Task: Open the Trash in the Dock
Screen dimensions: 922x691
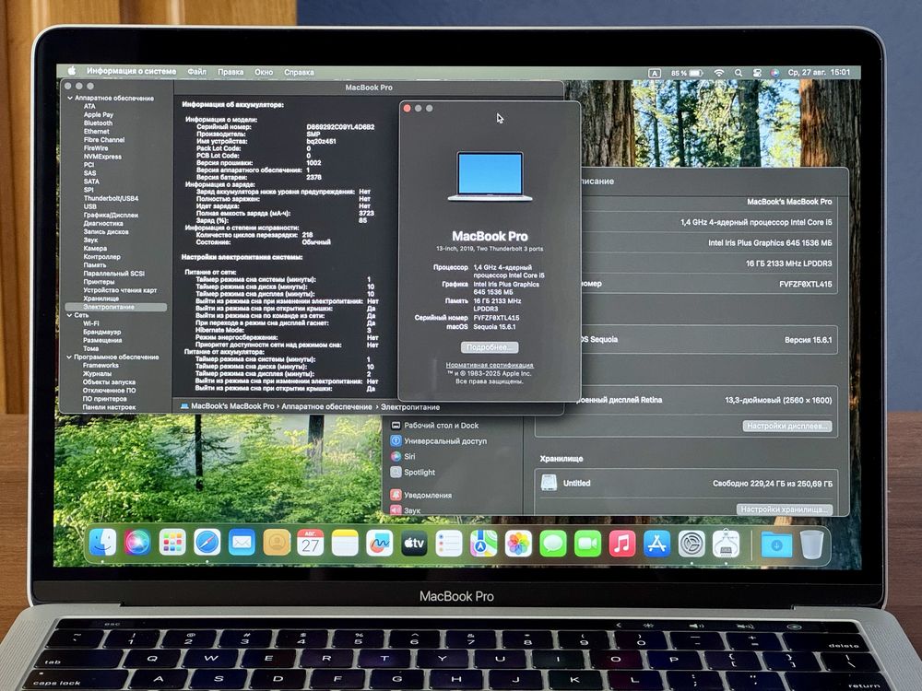Action: 812,545
